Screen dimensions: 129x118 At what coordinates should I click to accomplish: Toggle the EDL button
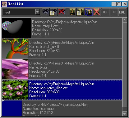coord(122,12)
